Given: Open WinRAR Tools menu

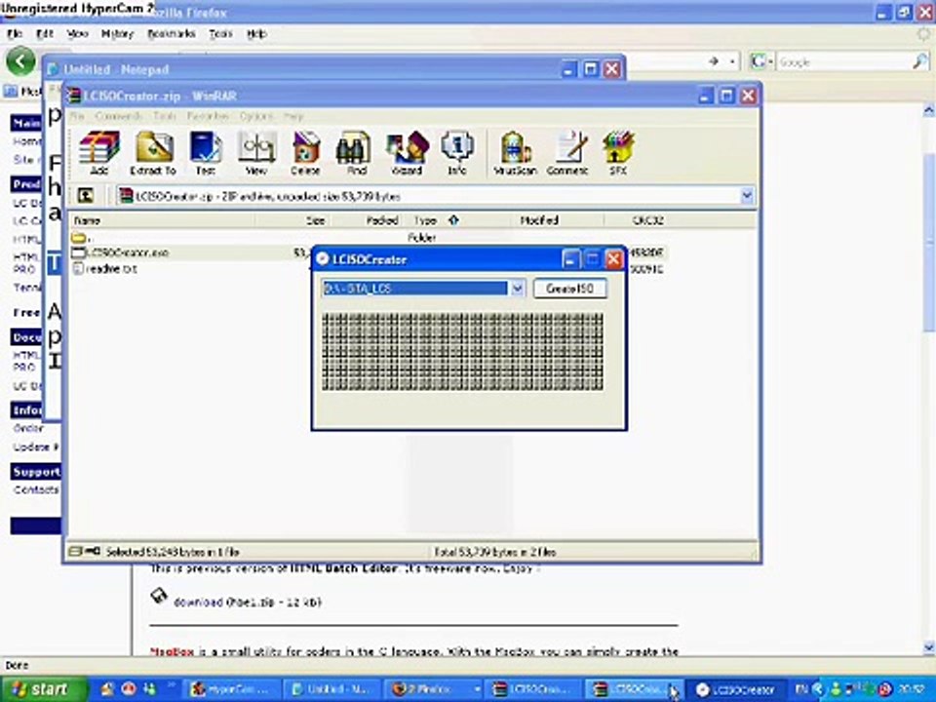Looking at the screenshot, I should point(165,116).
